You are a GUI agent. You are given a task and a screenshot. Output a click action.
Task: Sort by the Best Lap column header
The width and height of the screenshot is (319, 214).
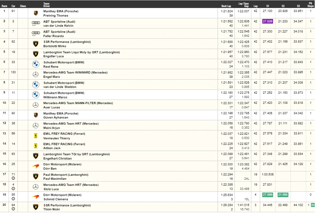[x=226, y=6]
